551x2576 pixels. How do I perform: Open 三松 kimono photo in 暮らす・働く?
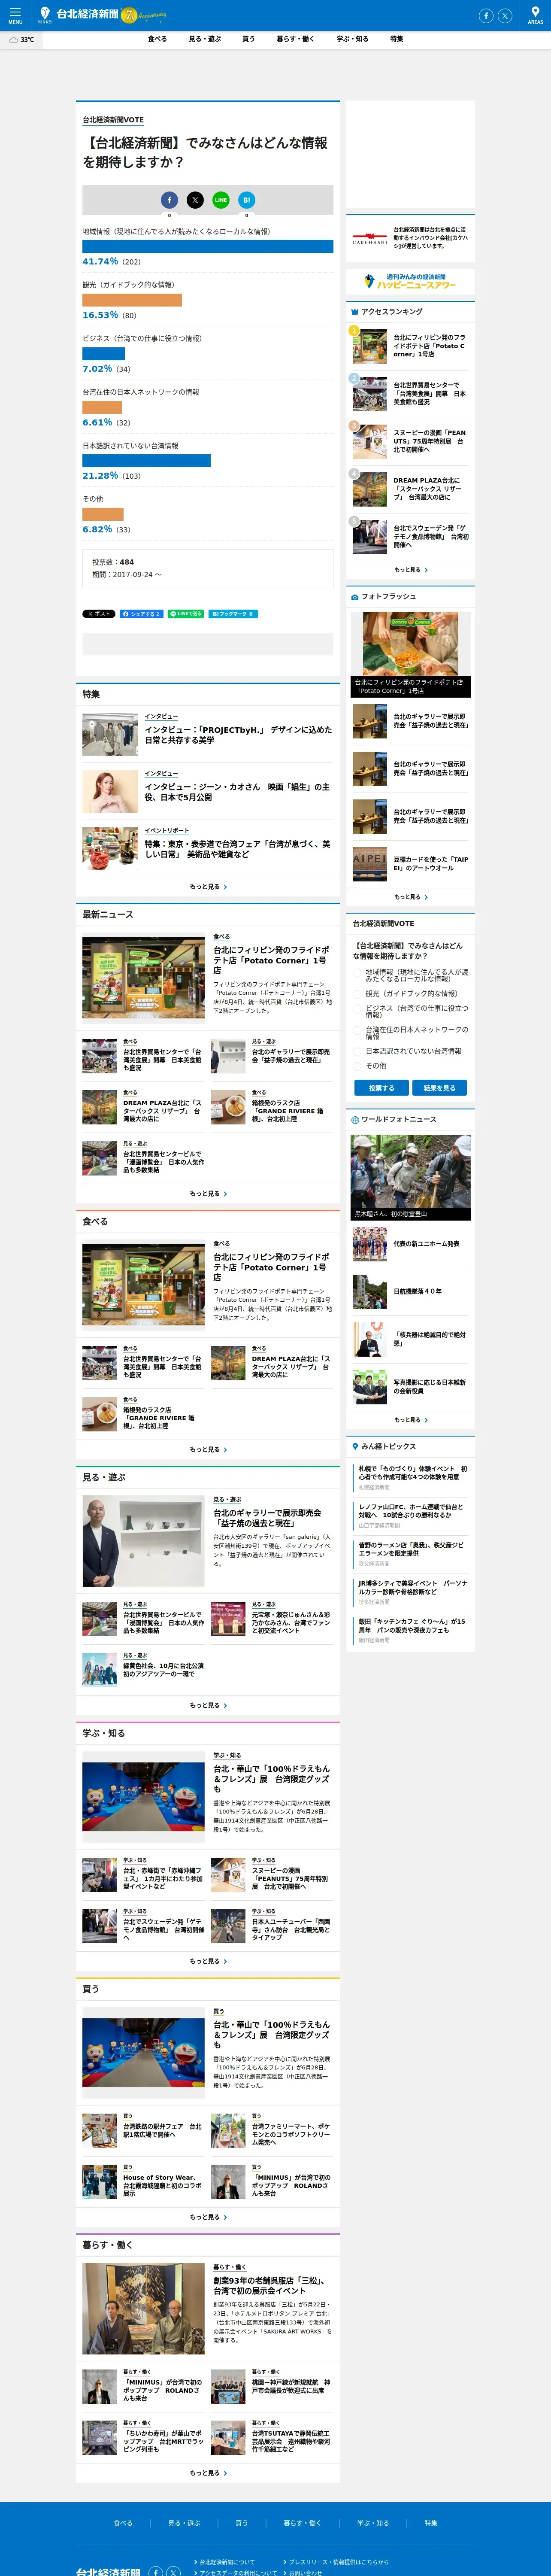coord(143,2310)
